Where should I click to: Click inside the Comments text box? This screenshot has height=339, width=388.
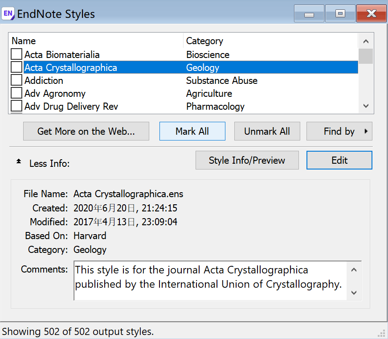(x=210, y=281)
